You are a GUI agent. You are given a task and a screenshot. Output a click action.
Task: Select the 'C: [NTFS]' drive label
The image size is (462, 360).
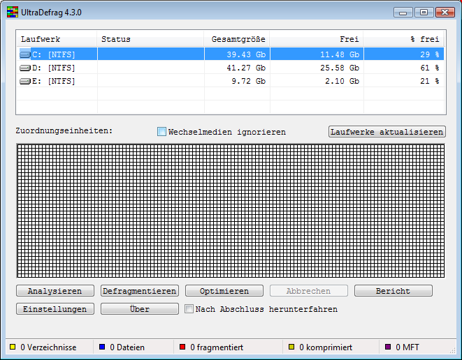click(53, 54)
